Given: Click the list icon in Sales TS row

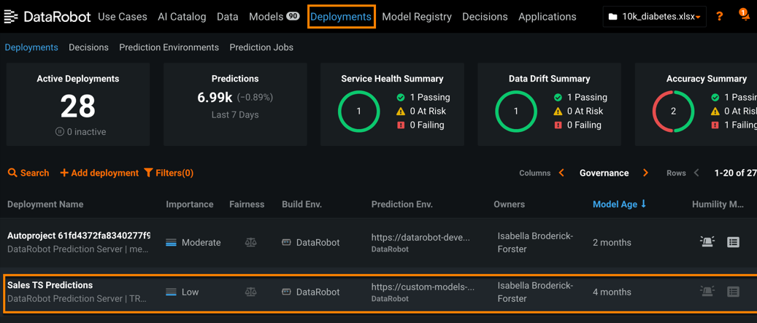Looking at the screenshot, I should 733,292.
